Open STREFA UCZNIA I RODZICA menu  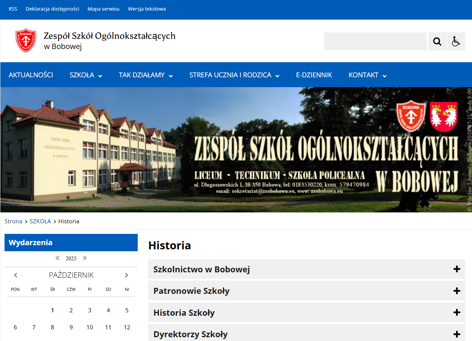(x=234, y=75)
